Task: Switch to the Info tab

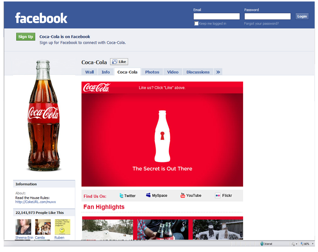Action: click(x=106, y=72)
